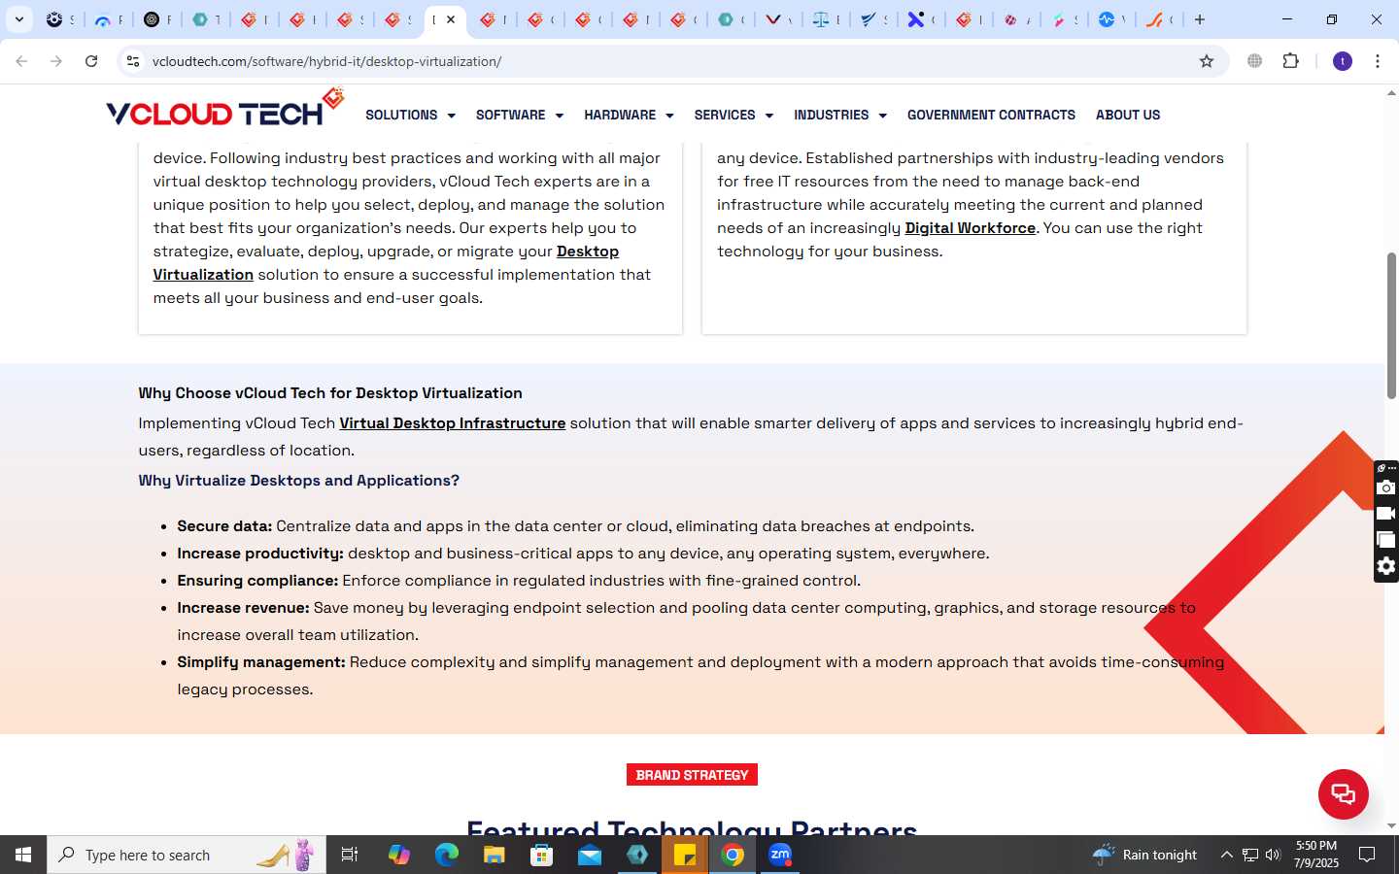Open the notification center icon
This screenshot has height=874, width=1399.
click(1367, 855)
